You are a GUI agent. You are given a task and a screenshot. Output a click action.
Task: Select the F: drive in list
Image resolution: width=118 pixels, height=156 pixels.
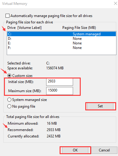61,48
